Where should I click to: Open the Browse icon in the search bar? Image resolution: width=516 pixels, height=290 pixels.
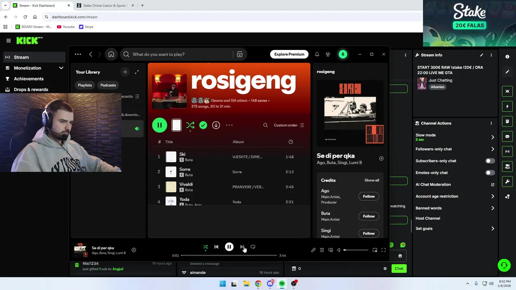click(239, 54)
